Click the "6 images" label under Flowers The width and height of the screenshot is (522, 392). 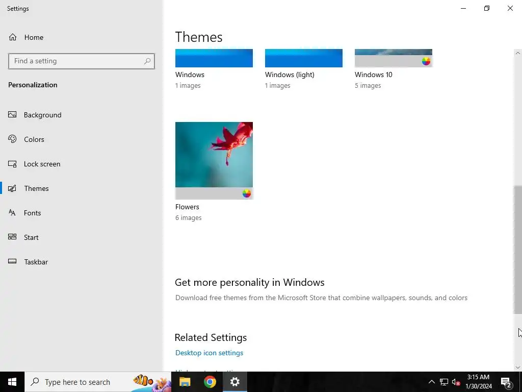click(189, 217)
